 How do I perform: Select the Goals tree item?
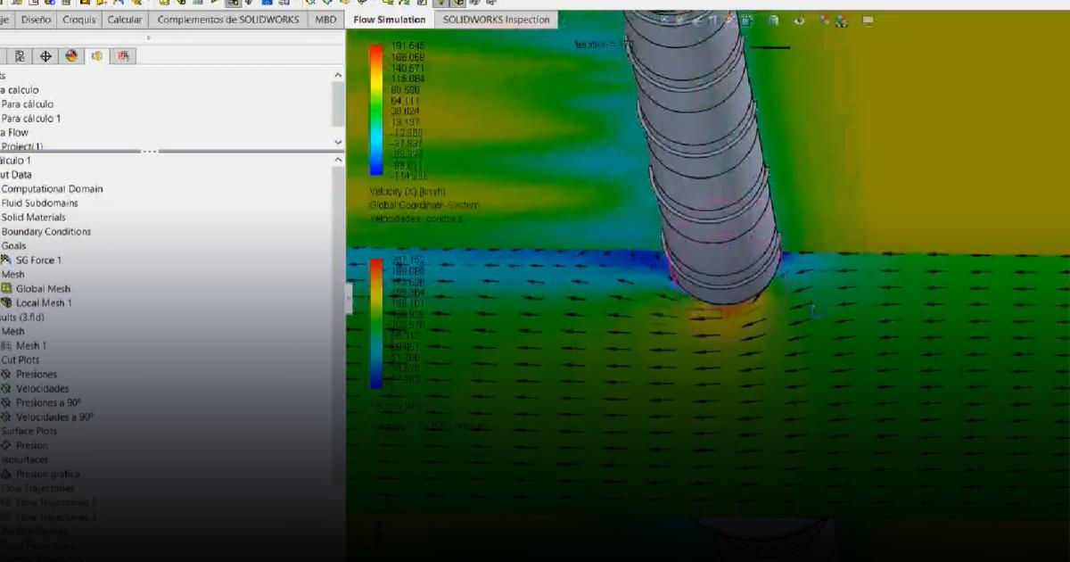click(x=13, y=245)
